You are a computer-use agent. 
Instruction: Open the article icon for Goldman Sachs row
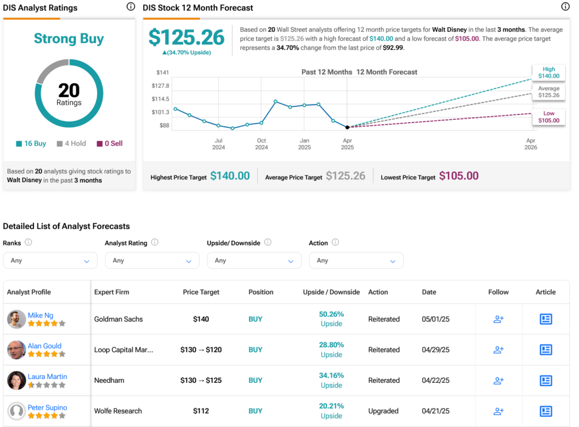[546, 319]
